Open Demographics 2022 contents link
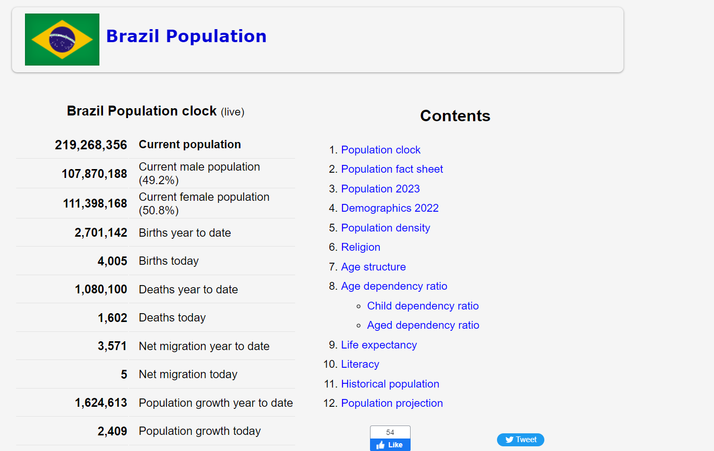This screenshot has height=451, width=714. pyautogui.click(x=390, y=208)
